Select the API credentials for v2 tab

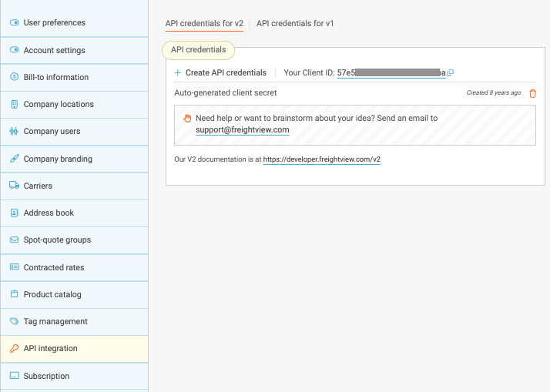click(x=204, y=24)
